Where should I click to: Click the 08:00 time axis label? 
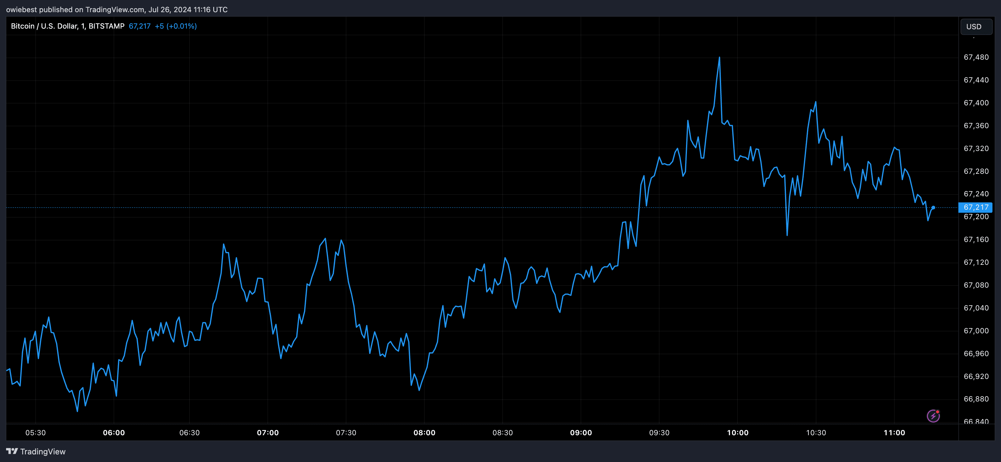(x=424, y=432)
